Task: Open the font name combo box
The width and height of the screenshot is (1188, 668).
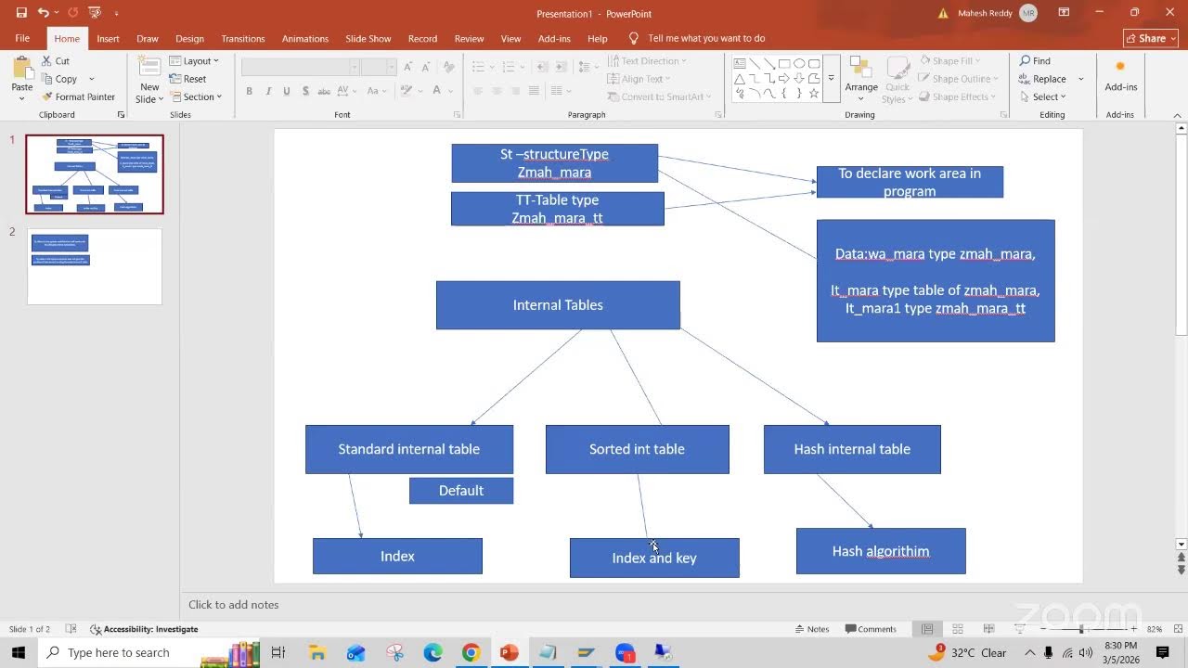Action: click(300, 67)
